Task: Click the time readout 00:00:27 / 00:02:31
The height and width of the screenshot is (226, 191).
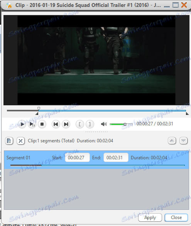Action: [x=155, y=124]
